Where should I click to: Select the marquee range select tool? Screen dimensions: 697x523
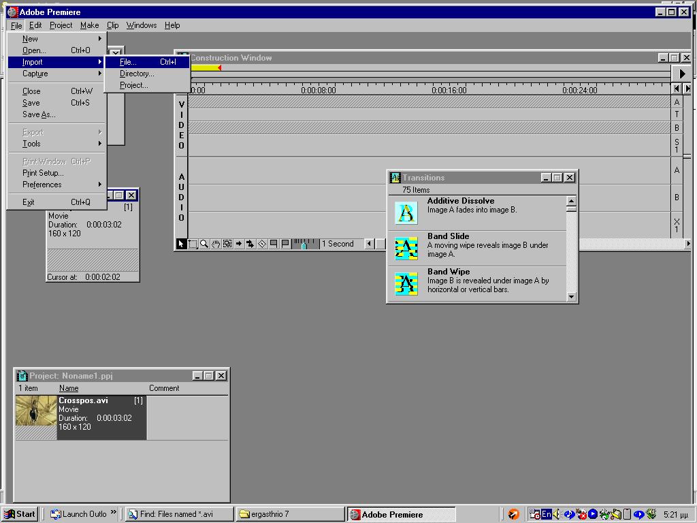[193, 244]
